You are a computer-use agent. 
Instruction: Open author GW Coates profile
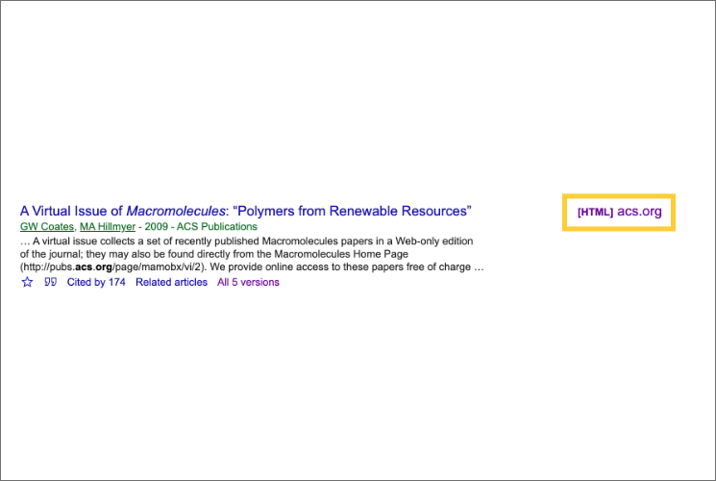46,226
